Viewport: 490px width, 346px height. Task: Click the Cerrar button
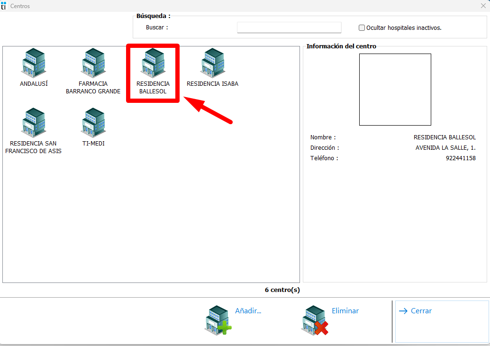tap(442, 321)
